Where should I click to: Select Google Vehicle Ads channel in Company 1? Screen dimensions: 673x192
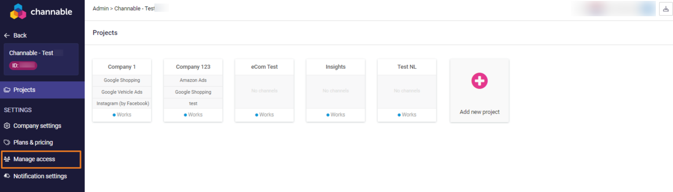pos(122,92)
